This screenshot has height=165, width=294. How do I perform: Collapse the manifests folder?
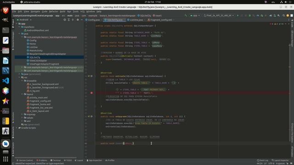tap(19, 27)
